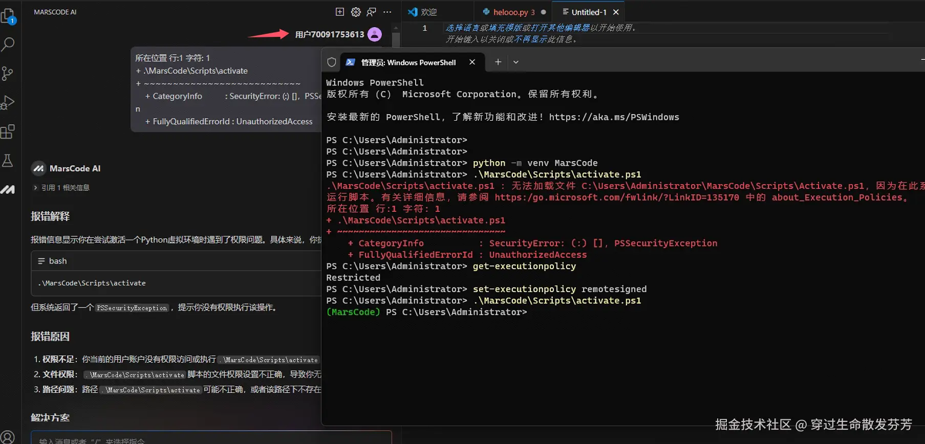Close the Untitled-1 editor tab
The width and height of the screenshot is (925, 444).
coord(616,12)
